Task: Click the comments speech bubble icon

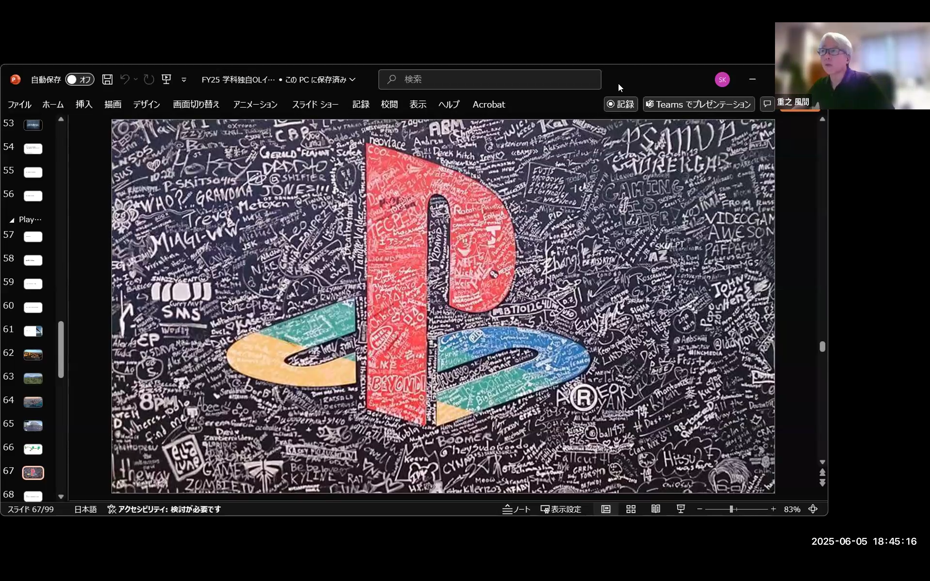Action: (767, 104)
